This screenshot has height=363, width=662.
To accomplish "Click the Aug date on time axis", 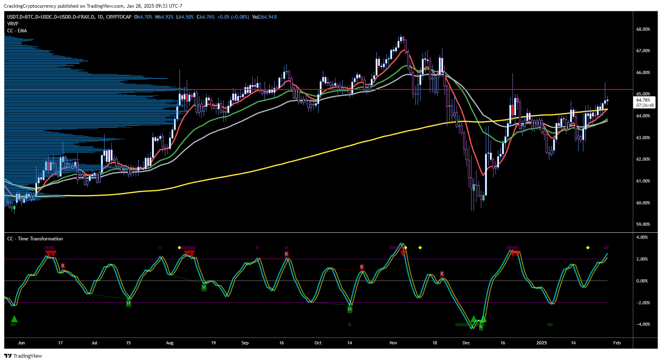I will pos(170,343).
